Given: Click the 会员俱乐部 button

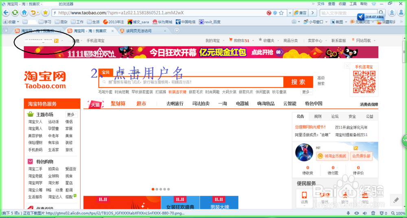Looking at the screenshot, I should (361, 156).
